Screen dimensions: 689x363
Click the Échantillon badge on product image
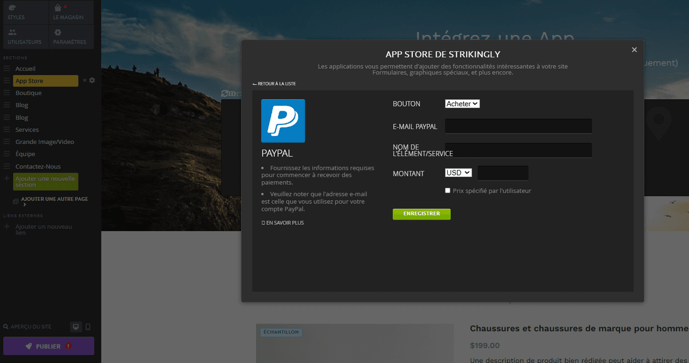click(x=281, y=332)
